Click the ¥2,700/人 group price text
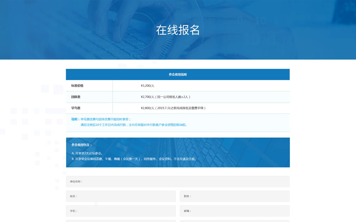 coord(165,97)
